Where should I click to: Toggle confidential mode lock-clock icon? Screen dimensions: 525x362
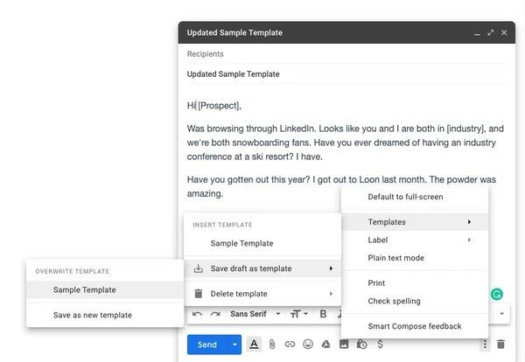coord(362,345)
